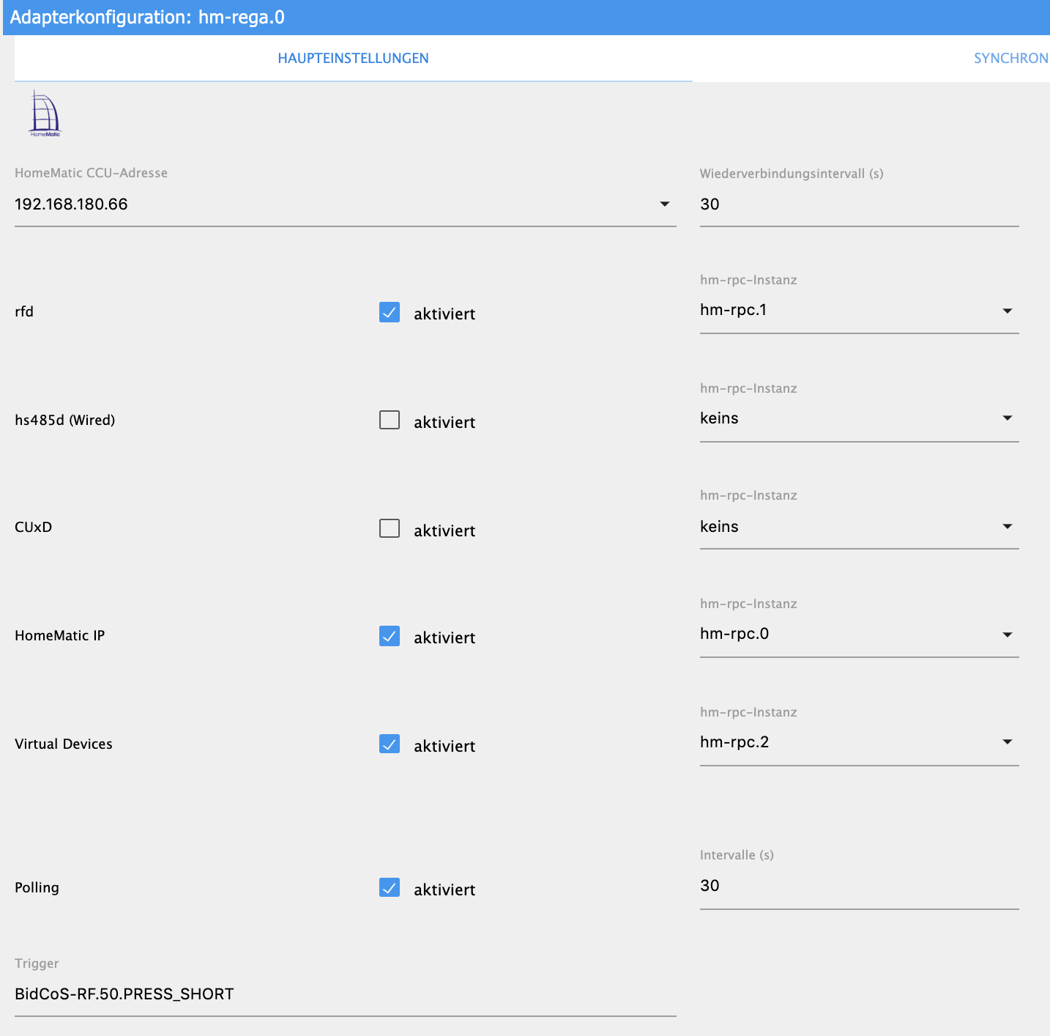This screenshot has width=1050, height=1036.
Task: Expand the CUxD hm-rpc instance dropdown
Action: [859, 527]
